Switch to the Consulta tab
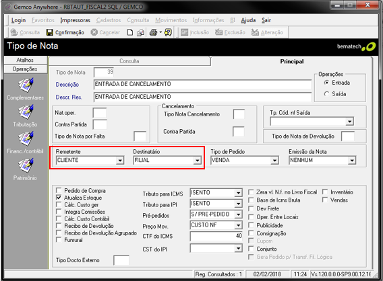Image resolution: width=383 pixels, height=281 pixels. tap(129, 61)
